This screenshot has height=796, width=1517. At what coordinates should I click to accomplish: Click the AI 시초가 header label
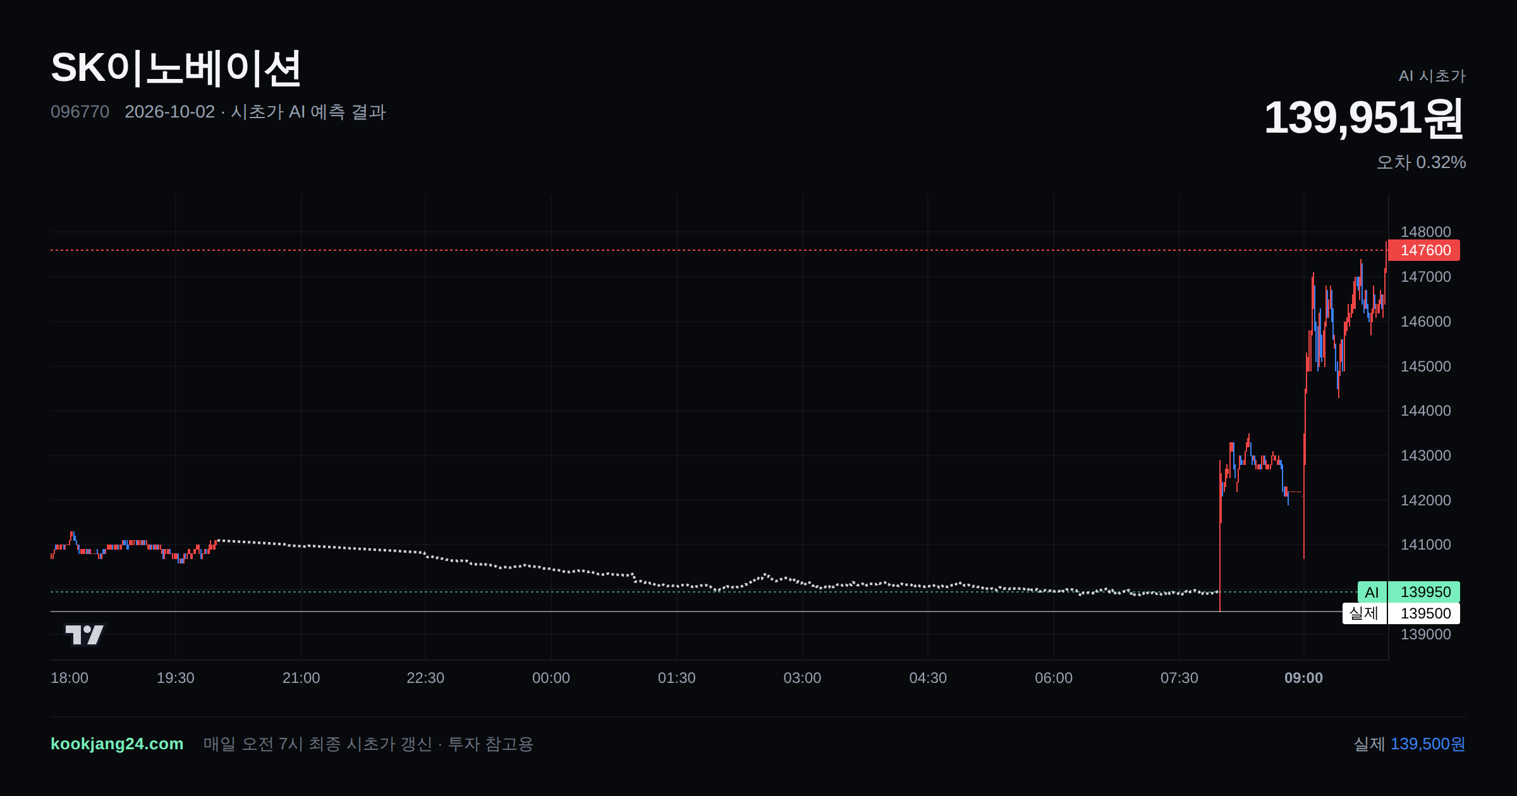coord(1432,76)
